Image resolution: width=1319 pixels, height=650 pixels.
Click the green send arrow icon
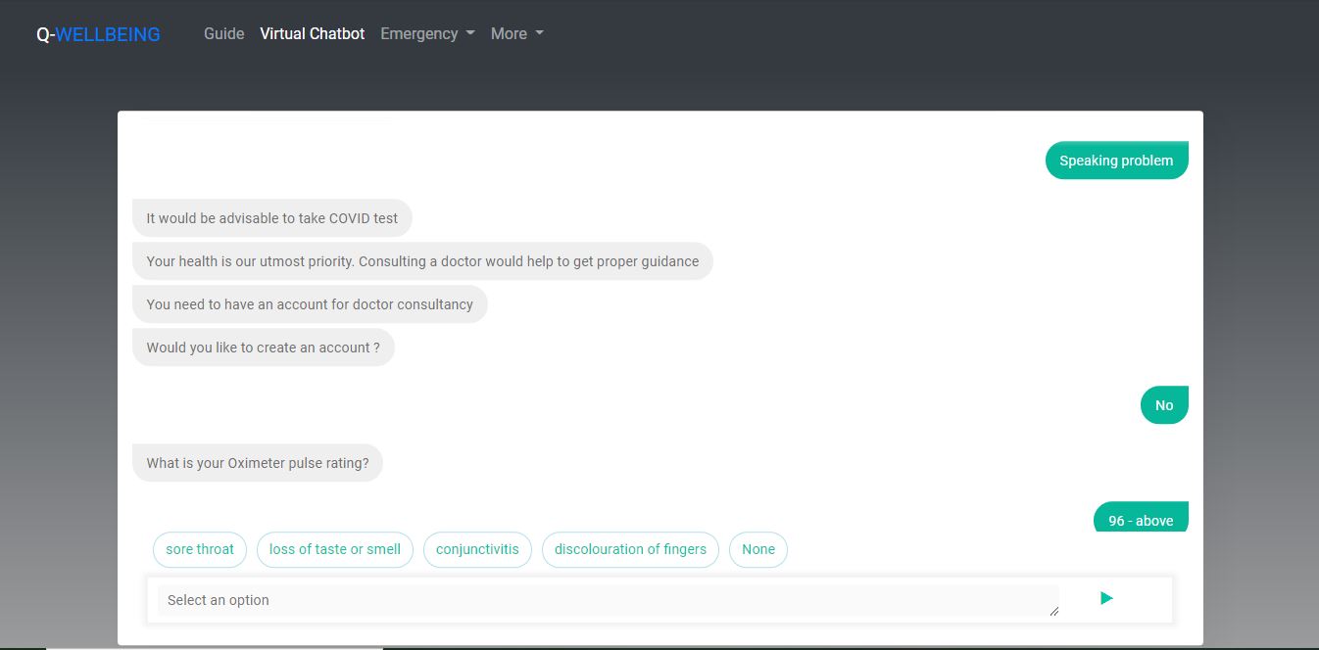[x=1106, y=598]
